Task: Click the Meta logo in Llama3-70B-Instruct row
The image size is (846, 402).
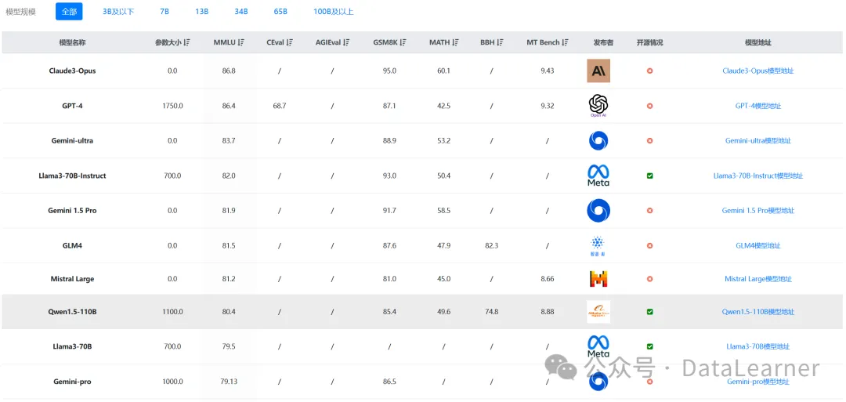Action: [x=598, y=176]
